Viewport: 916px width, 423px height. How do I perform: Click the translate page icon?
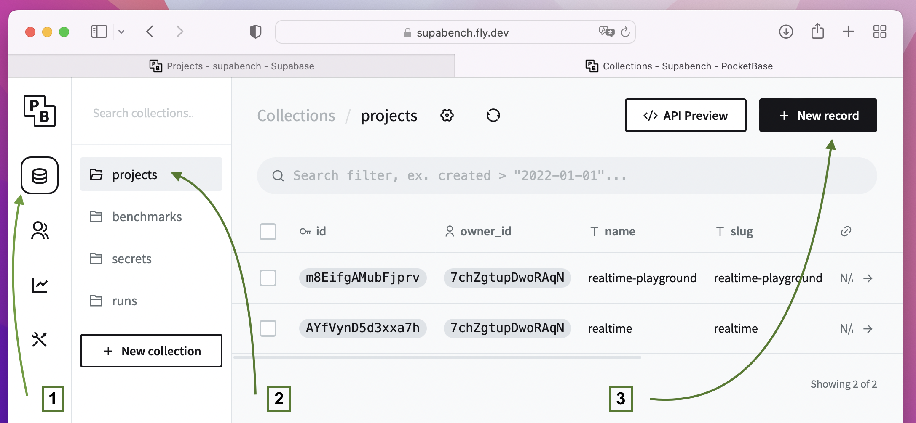coord(606,32)
